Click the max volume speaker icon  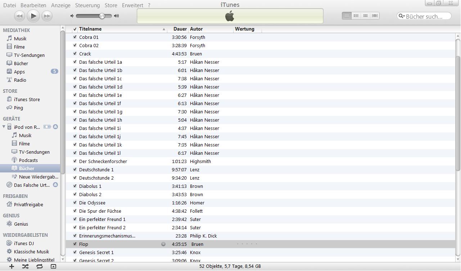pyautogui.click(x=116, y=16)
